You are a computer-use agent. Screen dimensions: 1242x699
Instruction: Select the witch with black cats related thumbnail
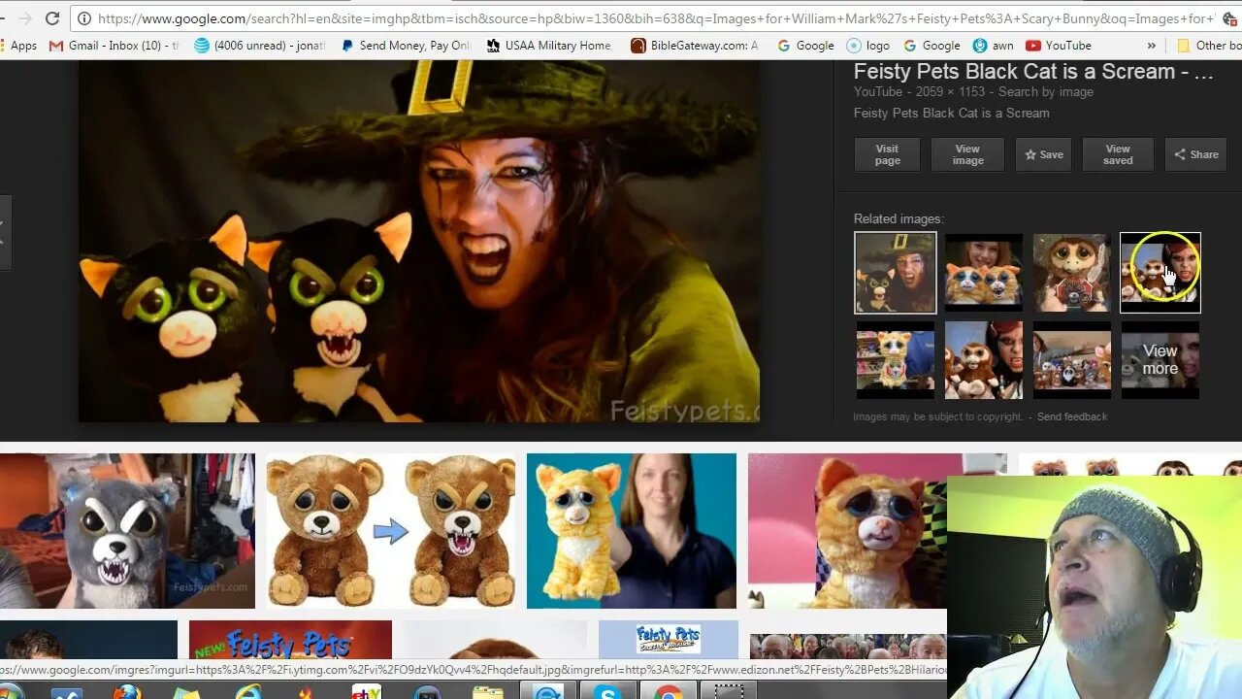coord(896,273)
